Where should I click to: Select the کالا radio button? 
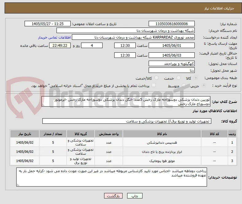196,78
